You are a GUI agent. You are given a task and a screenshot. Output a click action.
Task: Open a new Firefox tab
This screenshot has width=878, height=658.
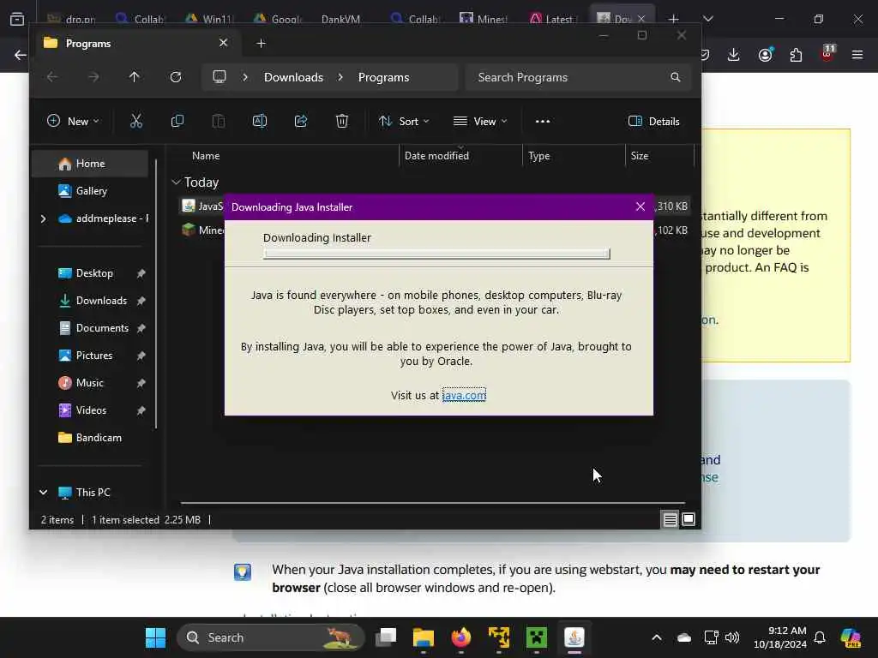tap(674, 19)
